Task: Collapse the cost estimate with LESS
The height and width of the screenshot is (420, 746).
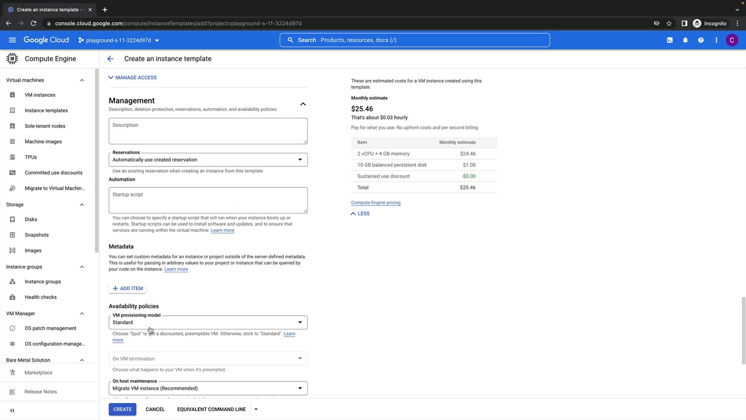Action: pos(360,213)
